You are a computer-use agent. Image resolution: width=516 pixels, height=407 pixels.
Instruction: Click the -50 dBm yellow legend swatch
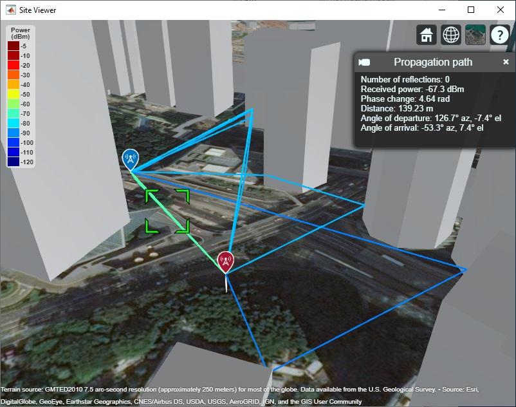[x=14, y=94]
